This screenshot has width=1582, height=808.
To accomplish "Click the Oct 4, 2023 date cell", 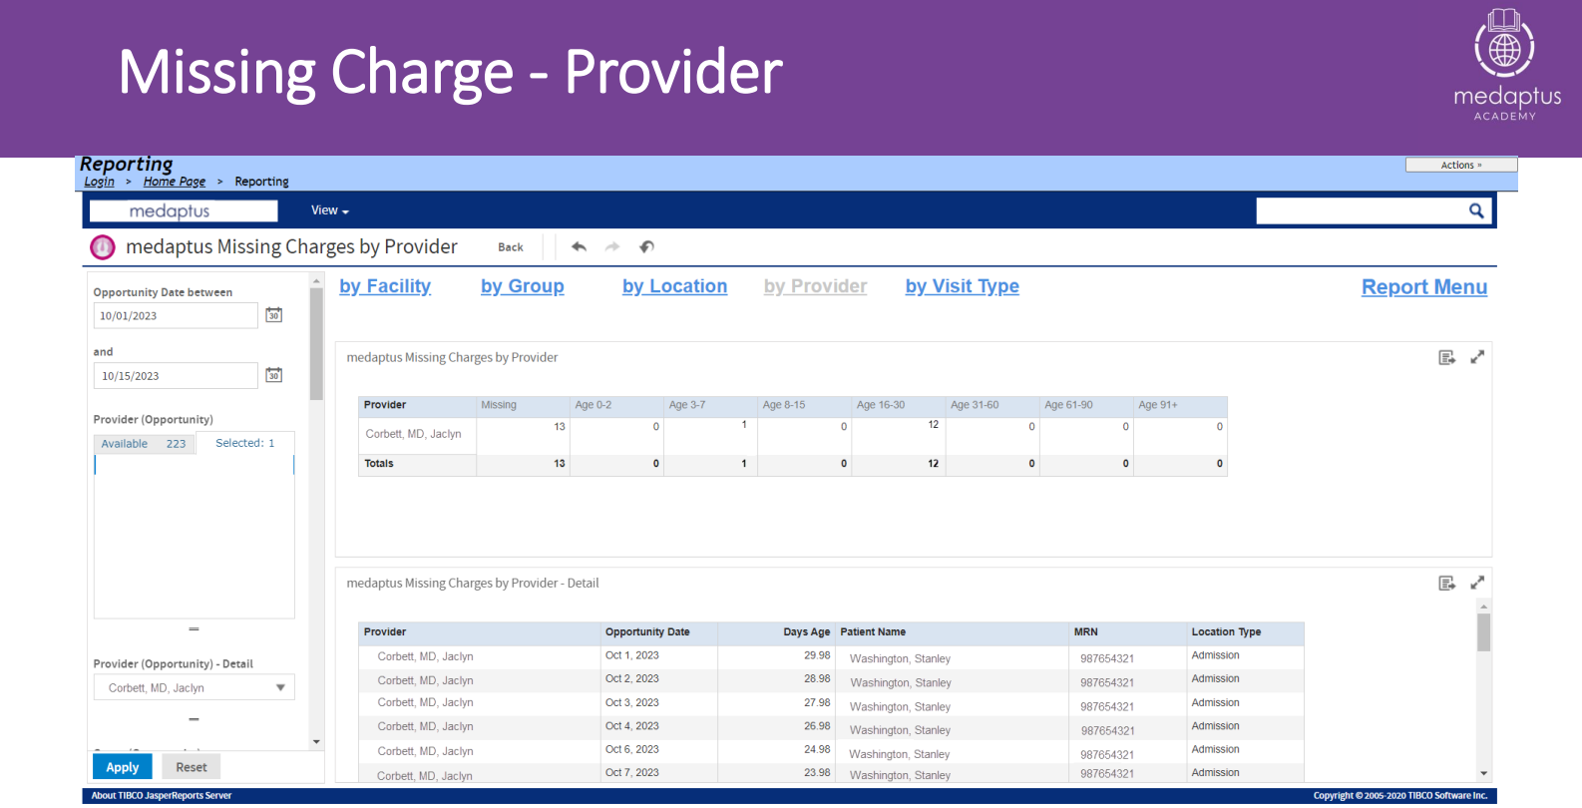I will [x=631, y=726].
